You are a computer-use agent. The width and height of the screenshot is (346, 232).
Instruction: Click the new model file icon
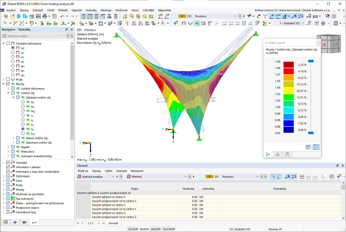tap(6, 16)
